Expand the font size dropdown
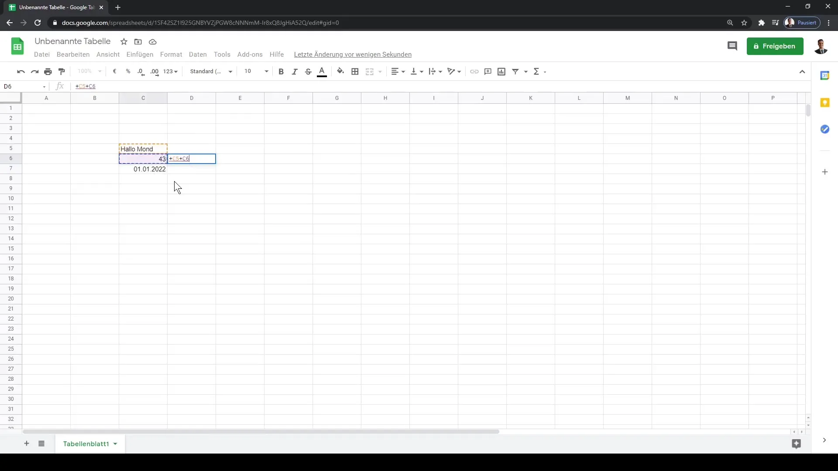This screenshot has width=838, height=471. tap(266, 72)
